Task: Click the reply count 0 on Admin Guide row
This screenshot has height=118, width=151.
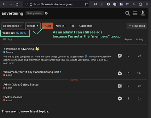Action: coord(128,86)
